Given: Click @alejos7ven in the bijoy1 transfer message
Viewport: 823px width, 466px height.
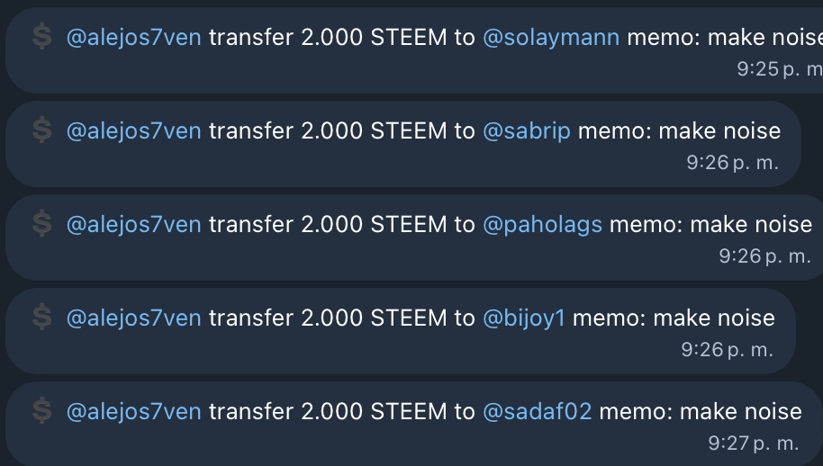Looking at the screenshot, I should (134, 318).
